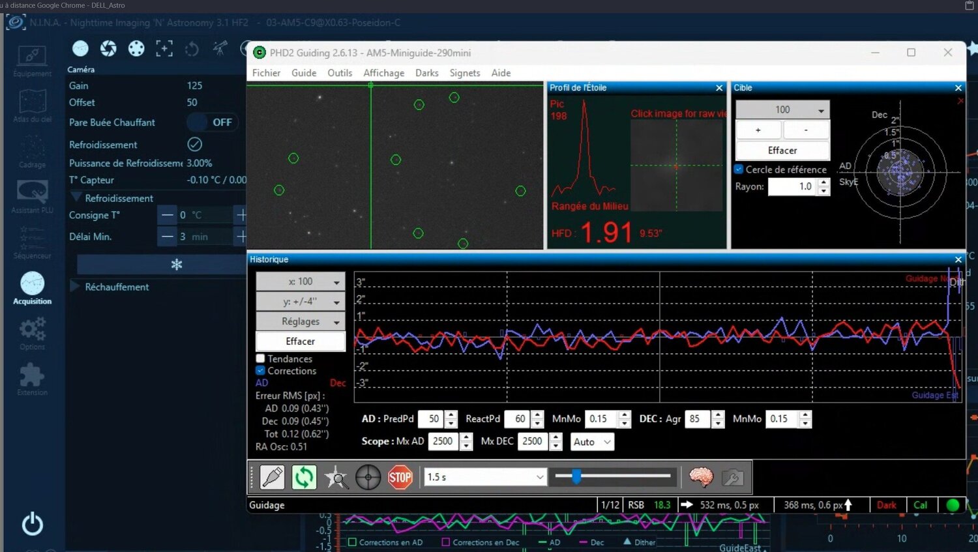Uncheck the Corrections checkbox

point(261,370)
